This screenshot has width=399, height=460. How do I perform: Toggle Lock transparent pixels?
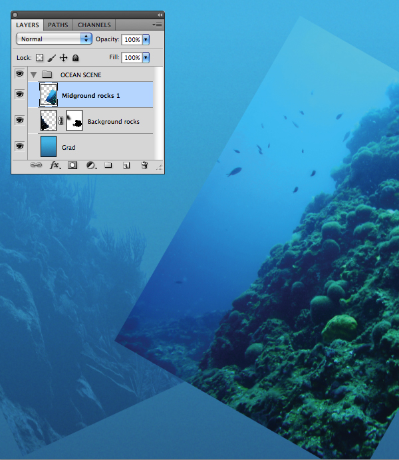click(x=39, y=57)
